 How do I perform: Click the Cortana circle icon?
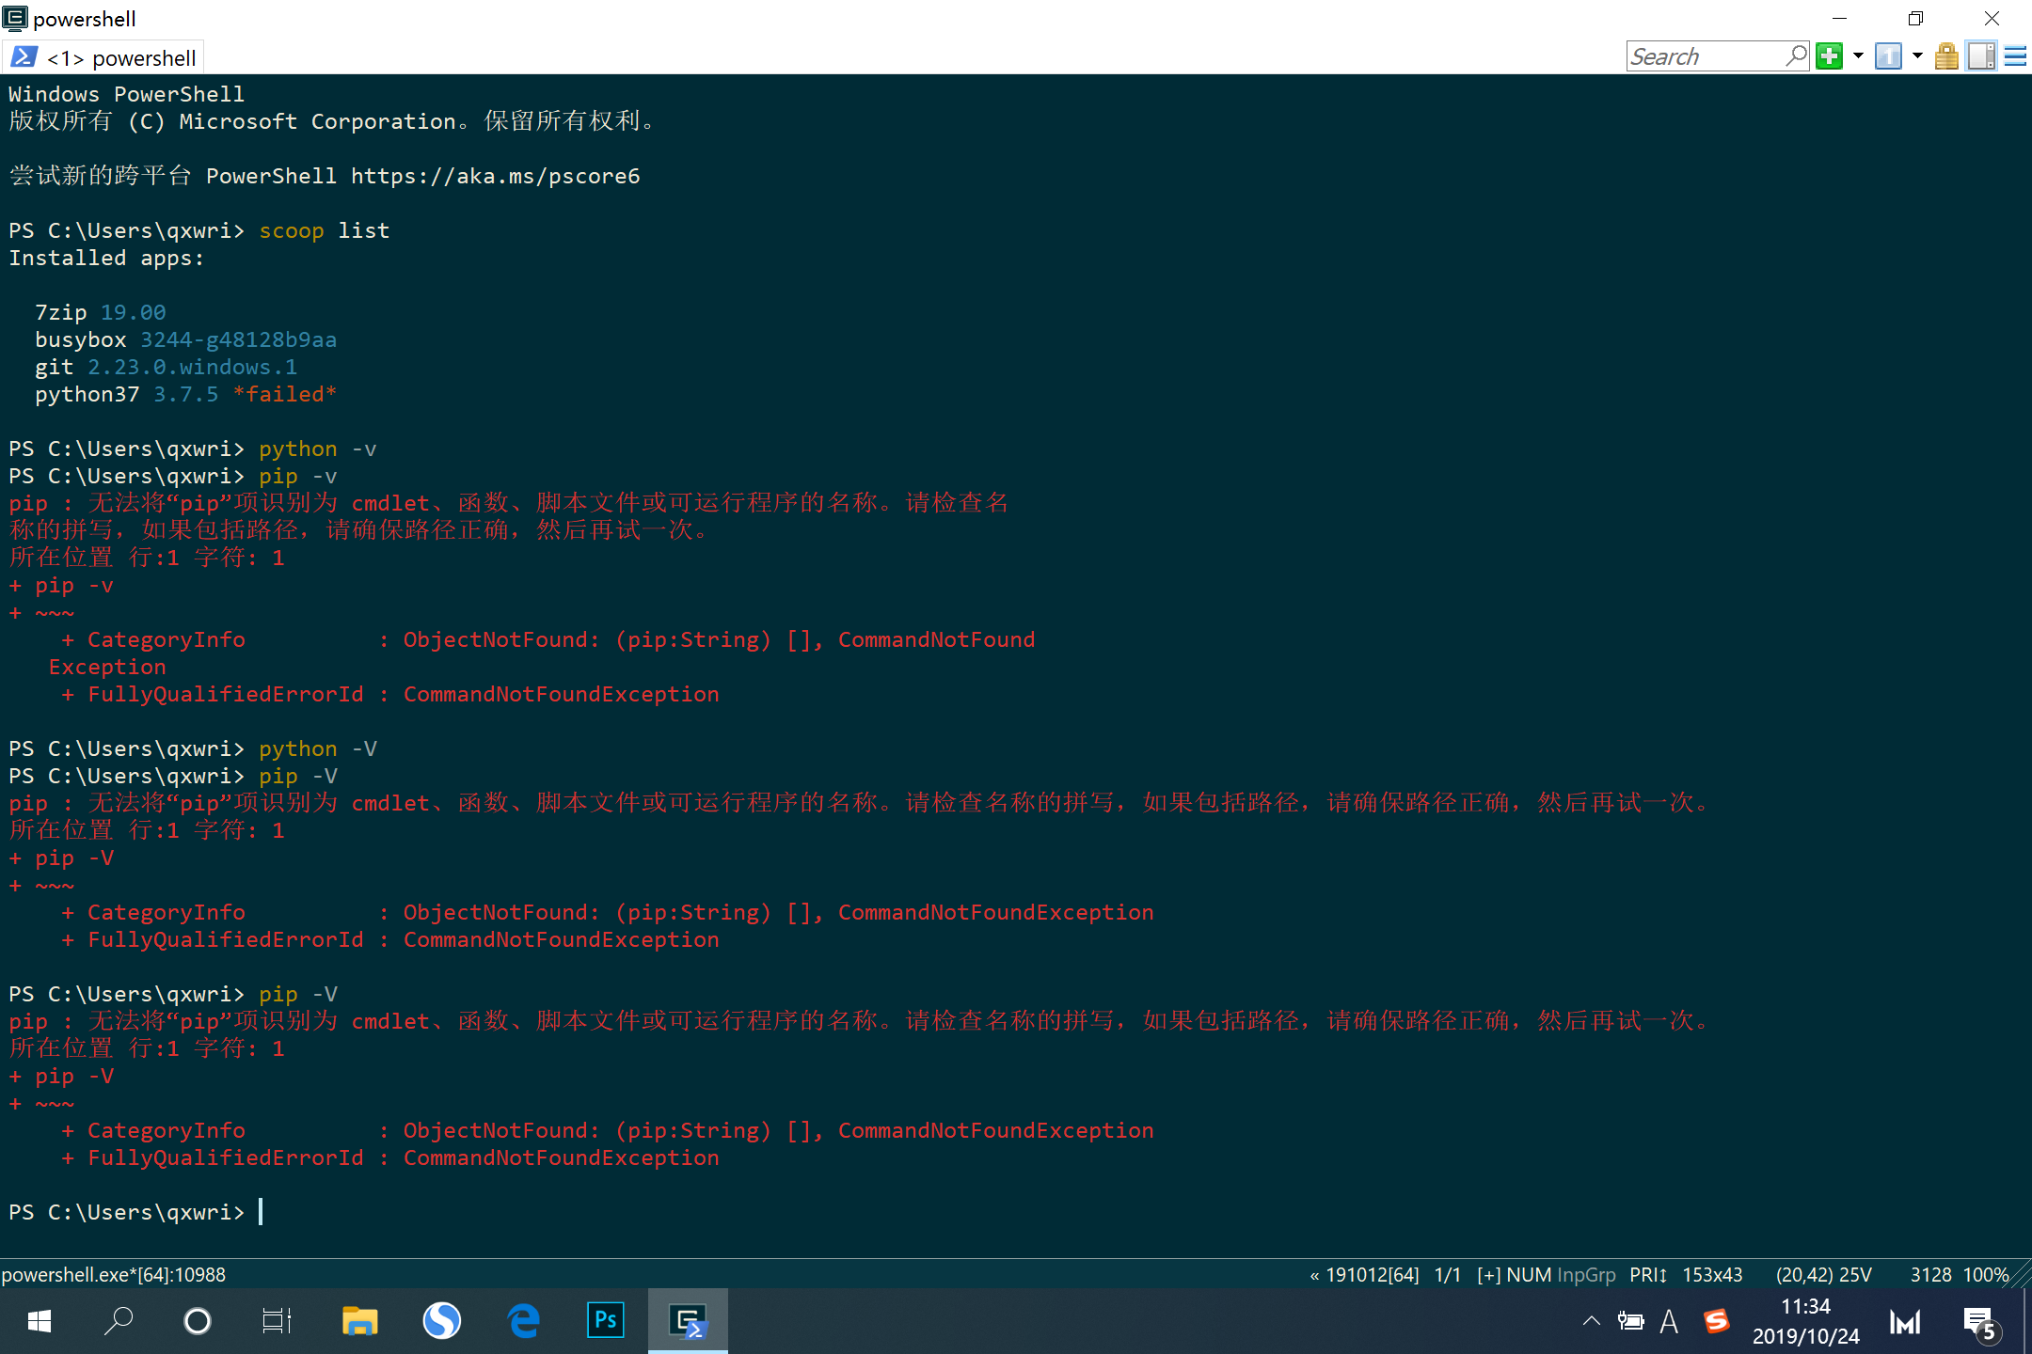(198, 1321)
